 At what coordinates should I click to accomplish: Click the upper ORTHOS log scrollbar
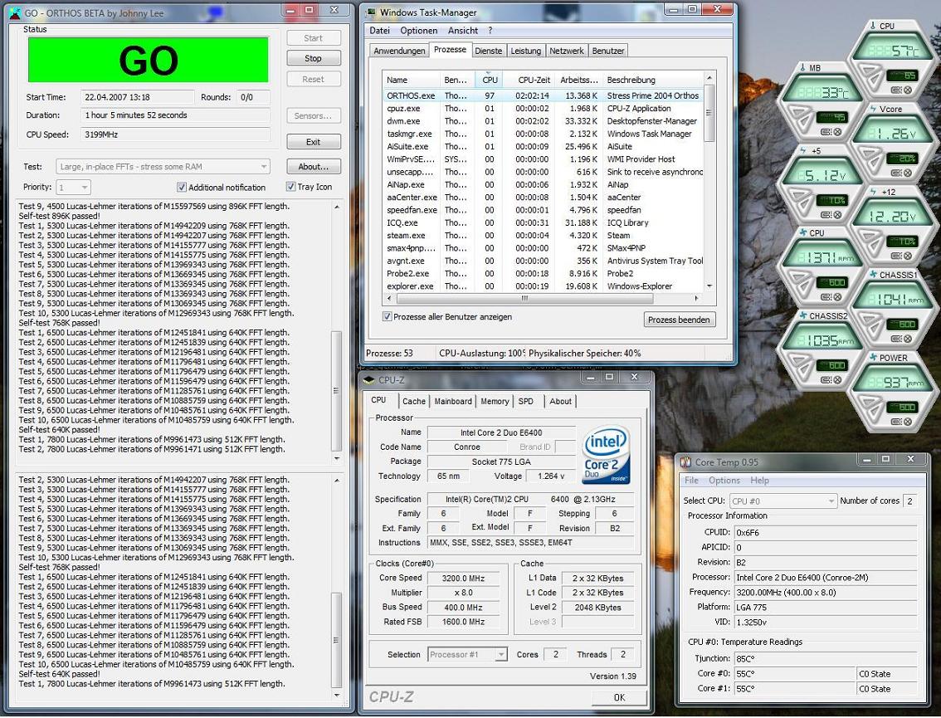coord(337,332)
